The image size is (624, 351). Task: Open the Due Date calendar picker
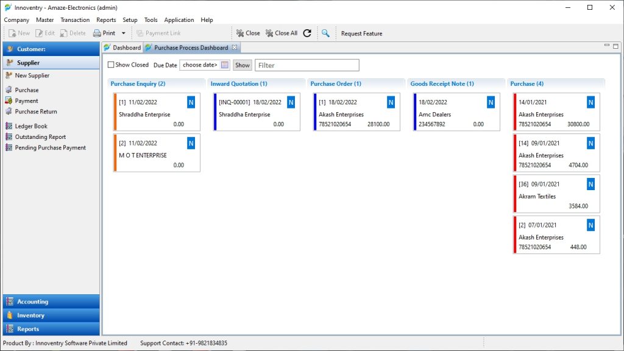(225, 65)
